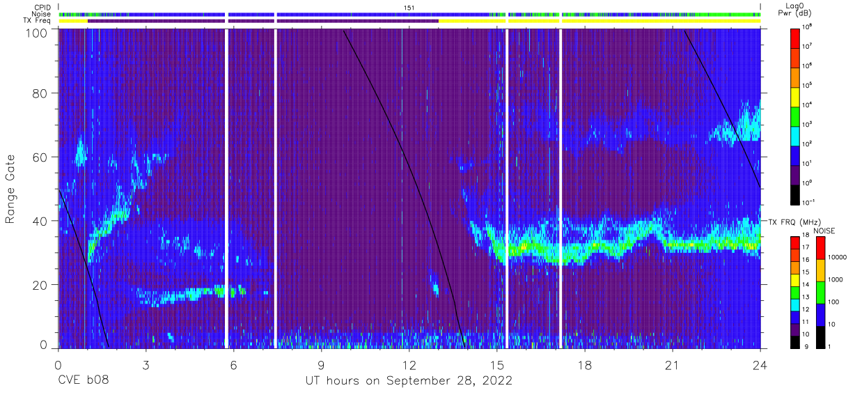
Task: Select the yellow 14-15 MHz swatch in TX FRQ colorbar
Action: 797,280
